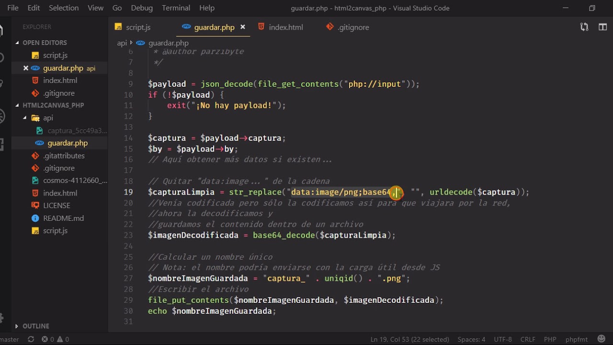
Task: Click line number 29 in the gutter
Action: [x=128, y=300]
